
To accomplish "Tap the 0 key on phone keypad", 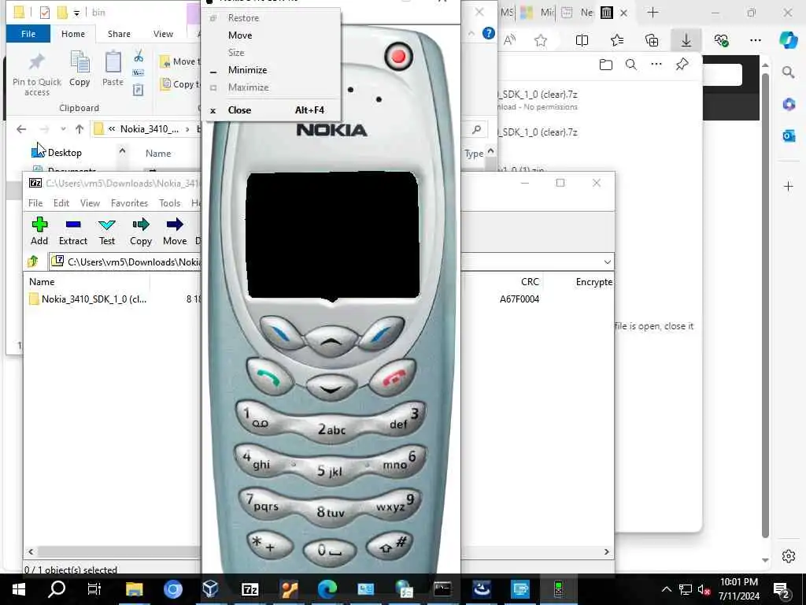I will [330, 551].
